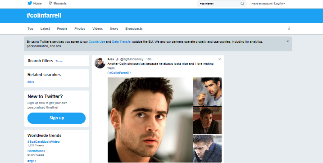Screen dimensions: 323x163
Task: Open the #ColinFarrell hashtag in tweet
Action: click(x=119, y=73)
